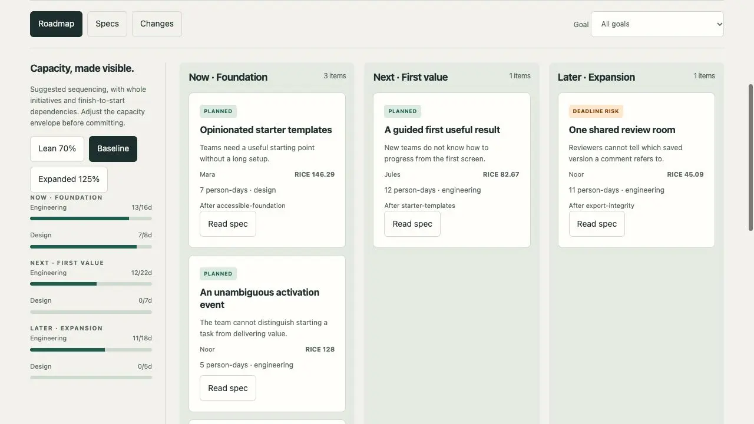Click "After accessible-foundation" dependency text

243,206
